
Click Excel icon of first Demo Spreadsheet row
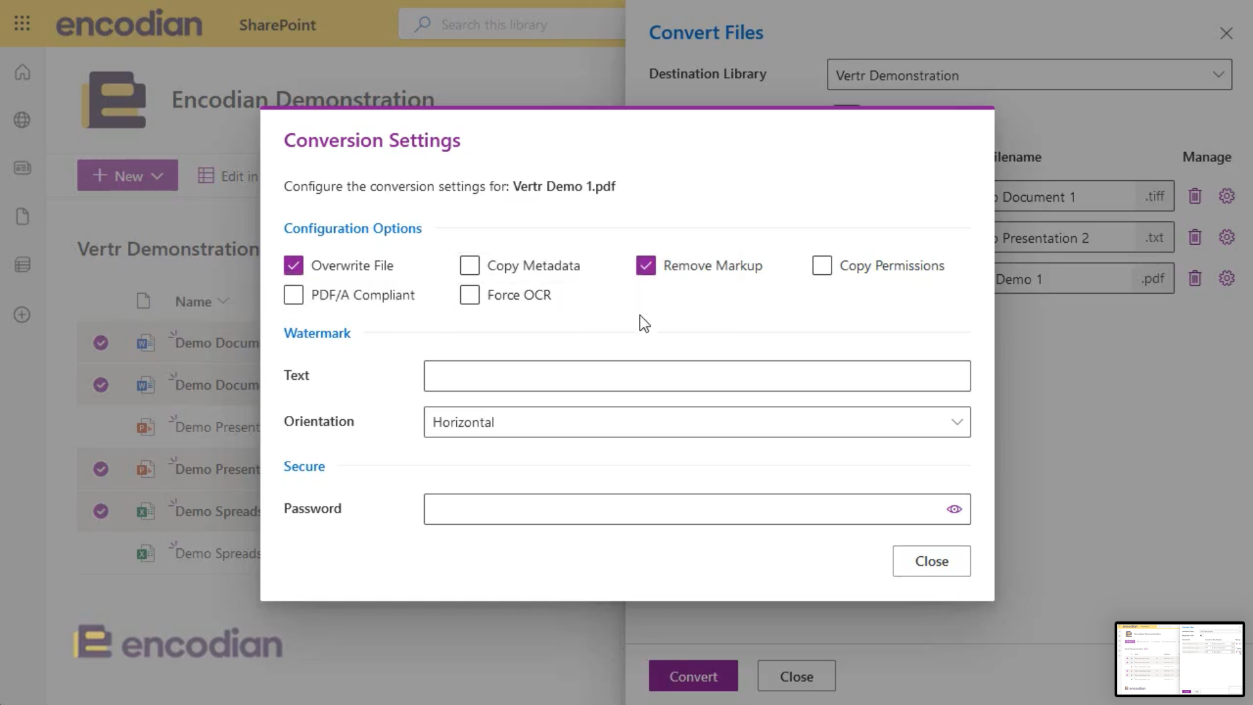tap(145, 511)
